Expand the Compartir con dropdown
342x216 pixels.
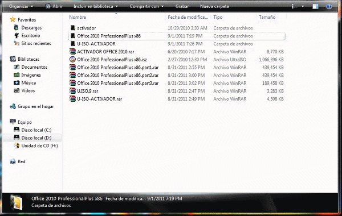[147, 6]
